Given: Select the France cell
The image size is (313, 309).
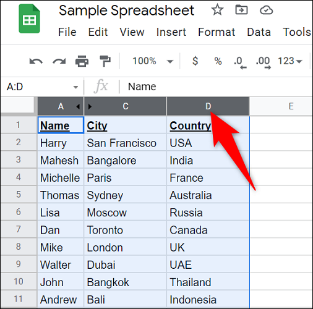Looking at the screenshot, I should (x=208, y=177).
